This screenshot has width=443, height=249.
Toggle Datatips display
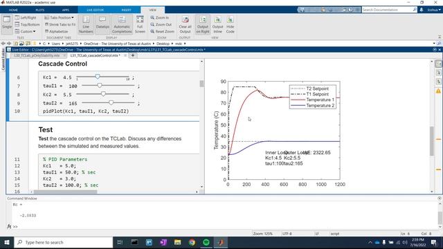point(102,24)
